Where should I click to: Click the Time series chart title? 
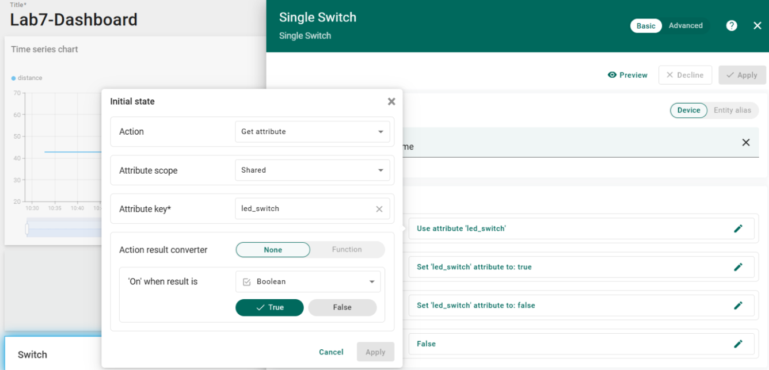[44, 49]
